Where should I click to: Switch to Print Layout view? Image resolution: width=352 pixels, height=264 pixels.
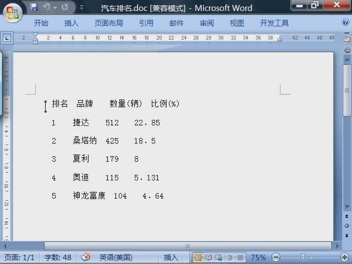point(198,257)
